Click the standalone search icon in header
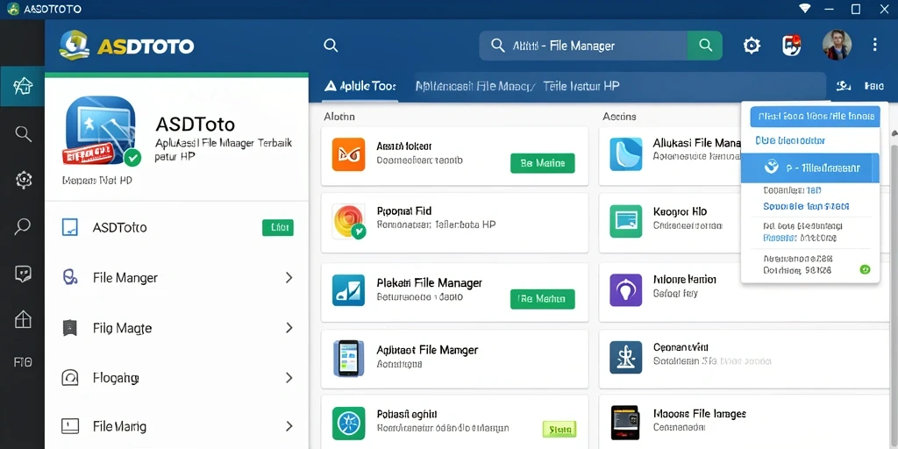 click(331, 46)
